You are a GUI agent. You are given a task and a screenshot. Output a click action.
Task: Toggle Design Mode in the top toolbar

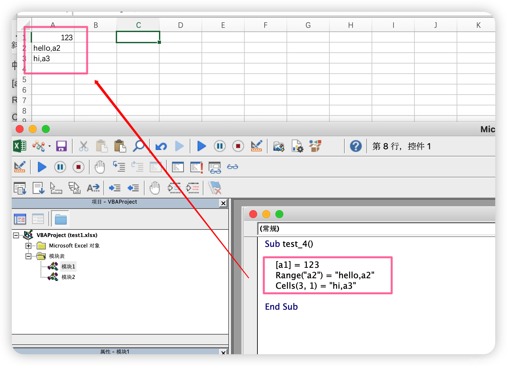pos(256,146)
